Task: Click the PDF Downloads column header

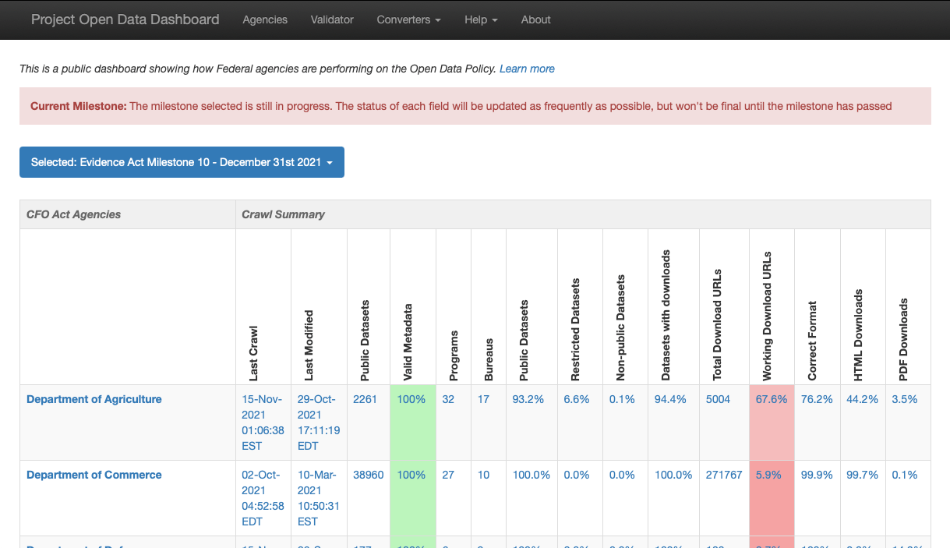Action: click(x=906, y=335)
